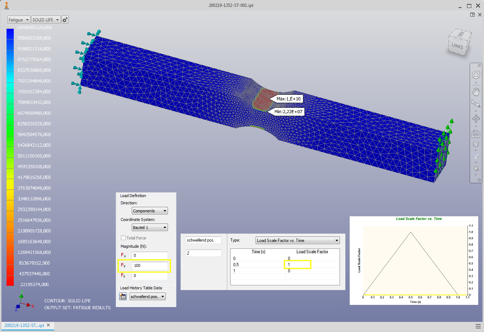Minimize the application window
This screenshot has width=484, height=332.
460,6
